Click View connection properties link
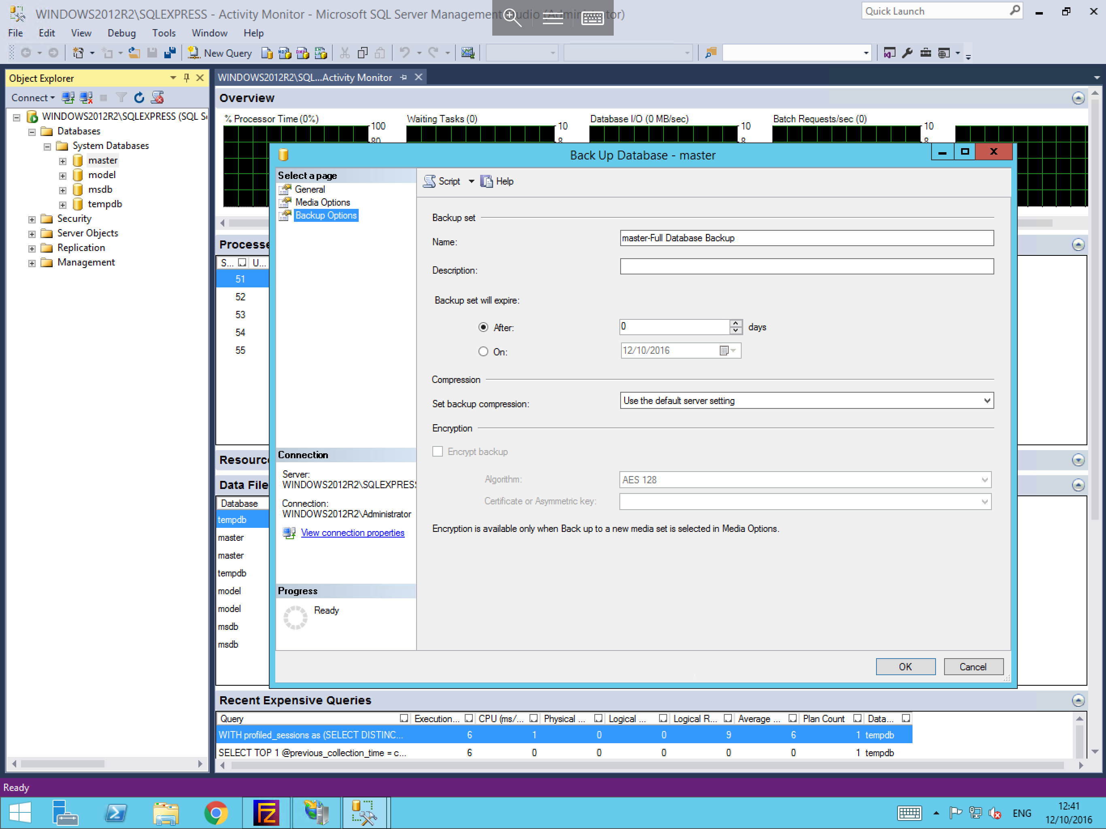1106x829 pixels. click(353, 533)
